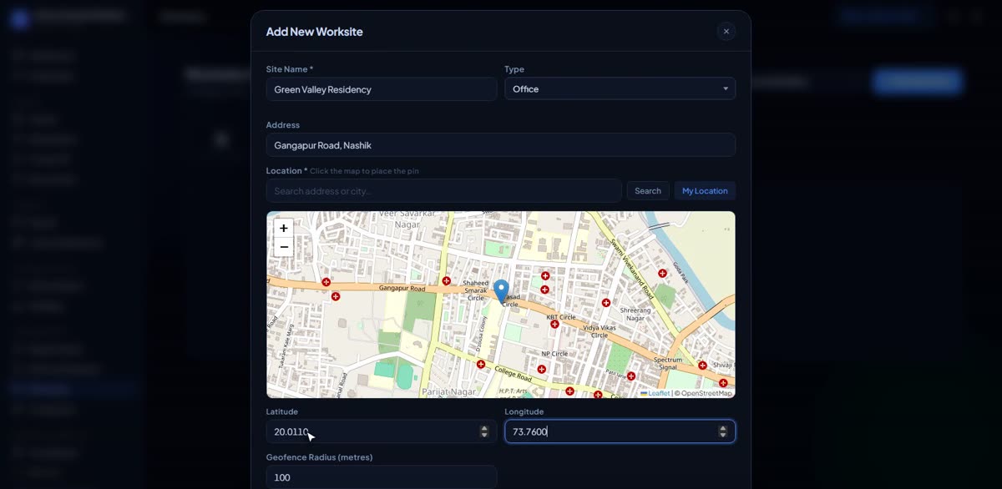Click the blue location pin on map
The width and height of the screenshot is (1002, 489).
pos(501,292)
